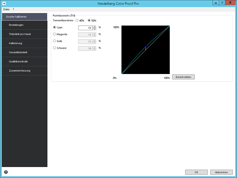
Task: Click the Schwarz percentage input field
Action: point(85,48)
